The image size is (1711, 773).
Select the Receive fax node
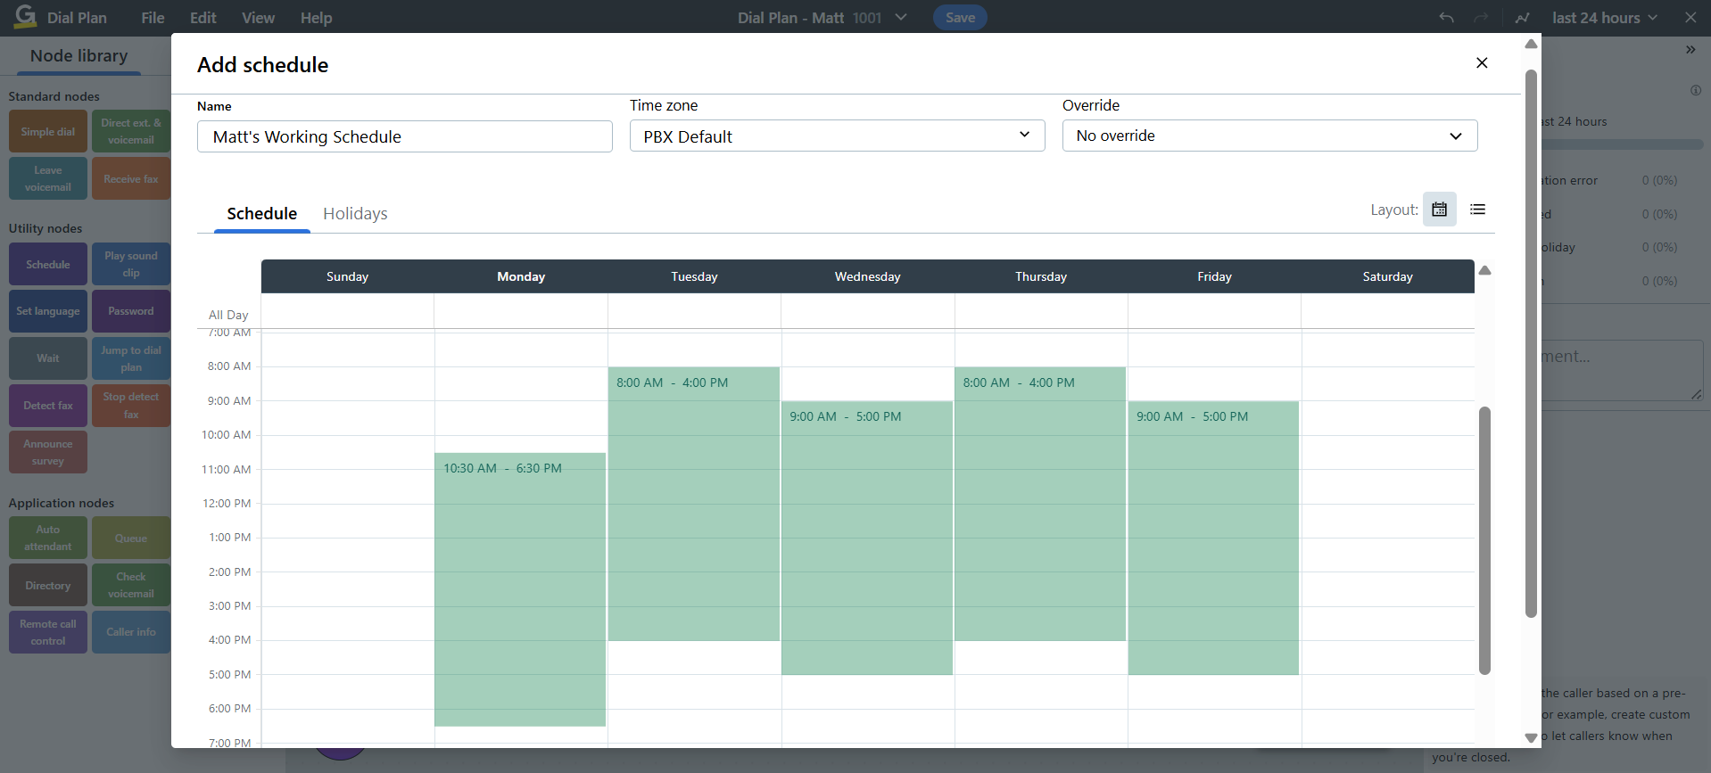coord(131,178)
